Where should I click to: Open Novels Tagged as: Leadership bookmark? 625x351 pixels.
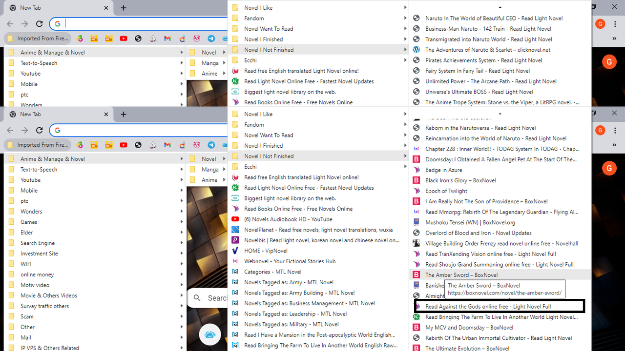click(318, 314)
